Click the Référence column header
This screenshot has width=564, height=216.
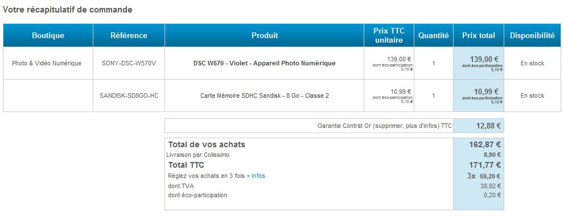click(129, 36)
